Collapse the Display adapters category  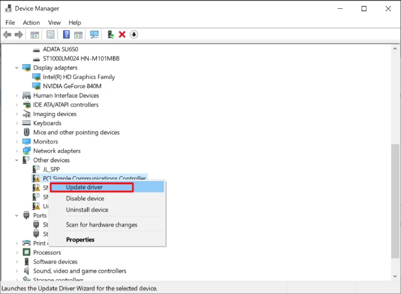point(16,68)
